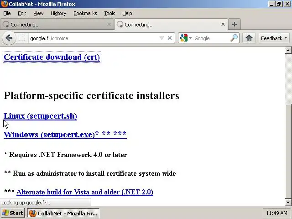Click the google.fr/chrome address field
The height and width of the screenshot is (219, 292).
(x=94, y=38)
